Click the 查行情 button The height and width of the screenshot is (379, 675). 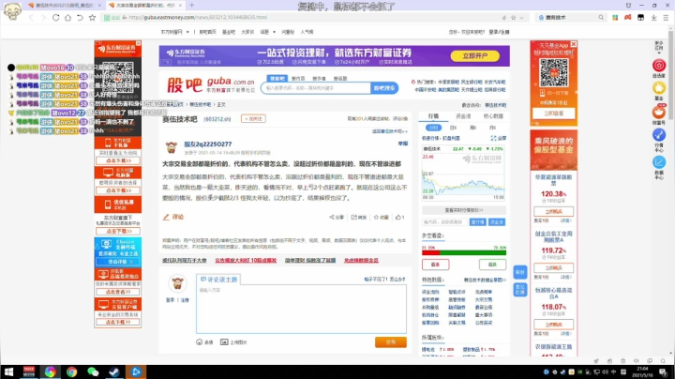click(477, 222)
